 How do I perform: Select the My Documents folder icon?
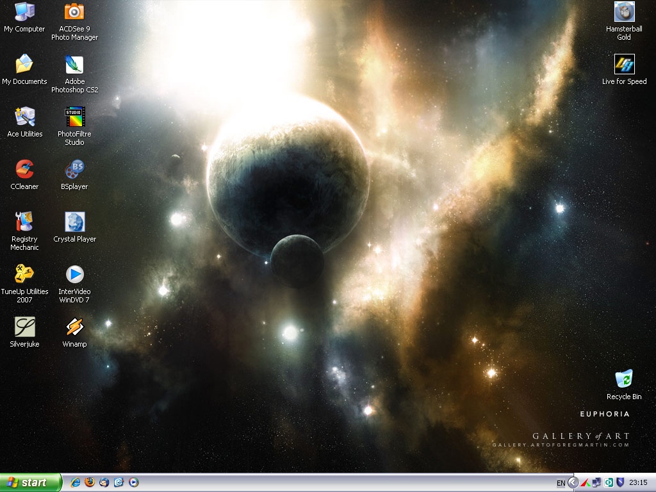coord(24,64)
